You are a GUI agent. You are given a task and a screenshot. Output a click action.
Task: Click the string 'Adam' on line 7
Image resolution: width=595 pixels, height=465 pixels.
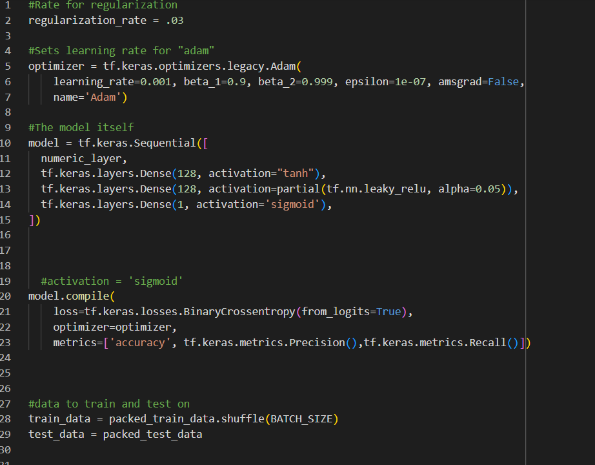(x=103, y=97)
